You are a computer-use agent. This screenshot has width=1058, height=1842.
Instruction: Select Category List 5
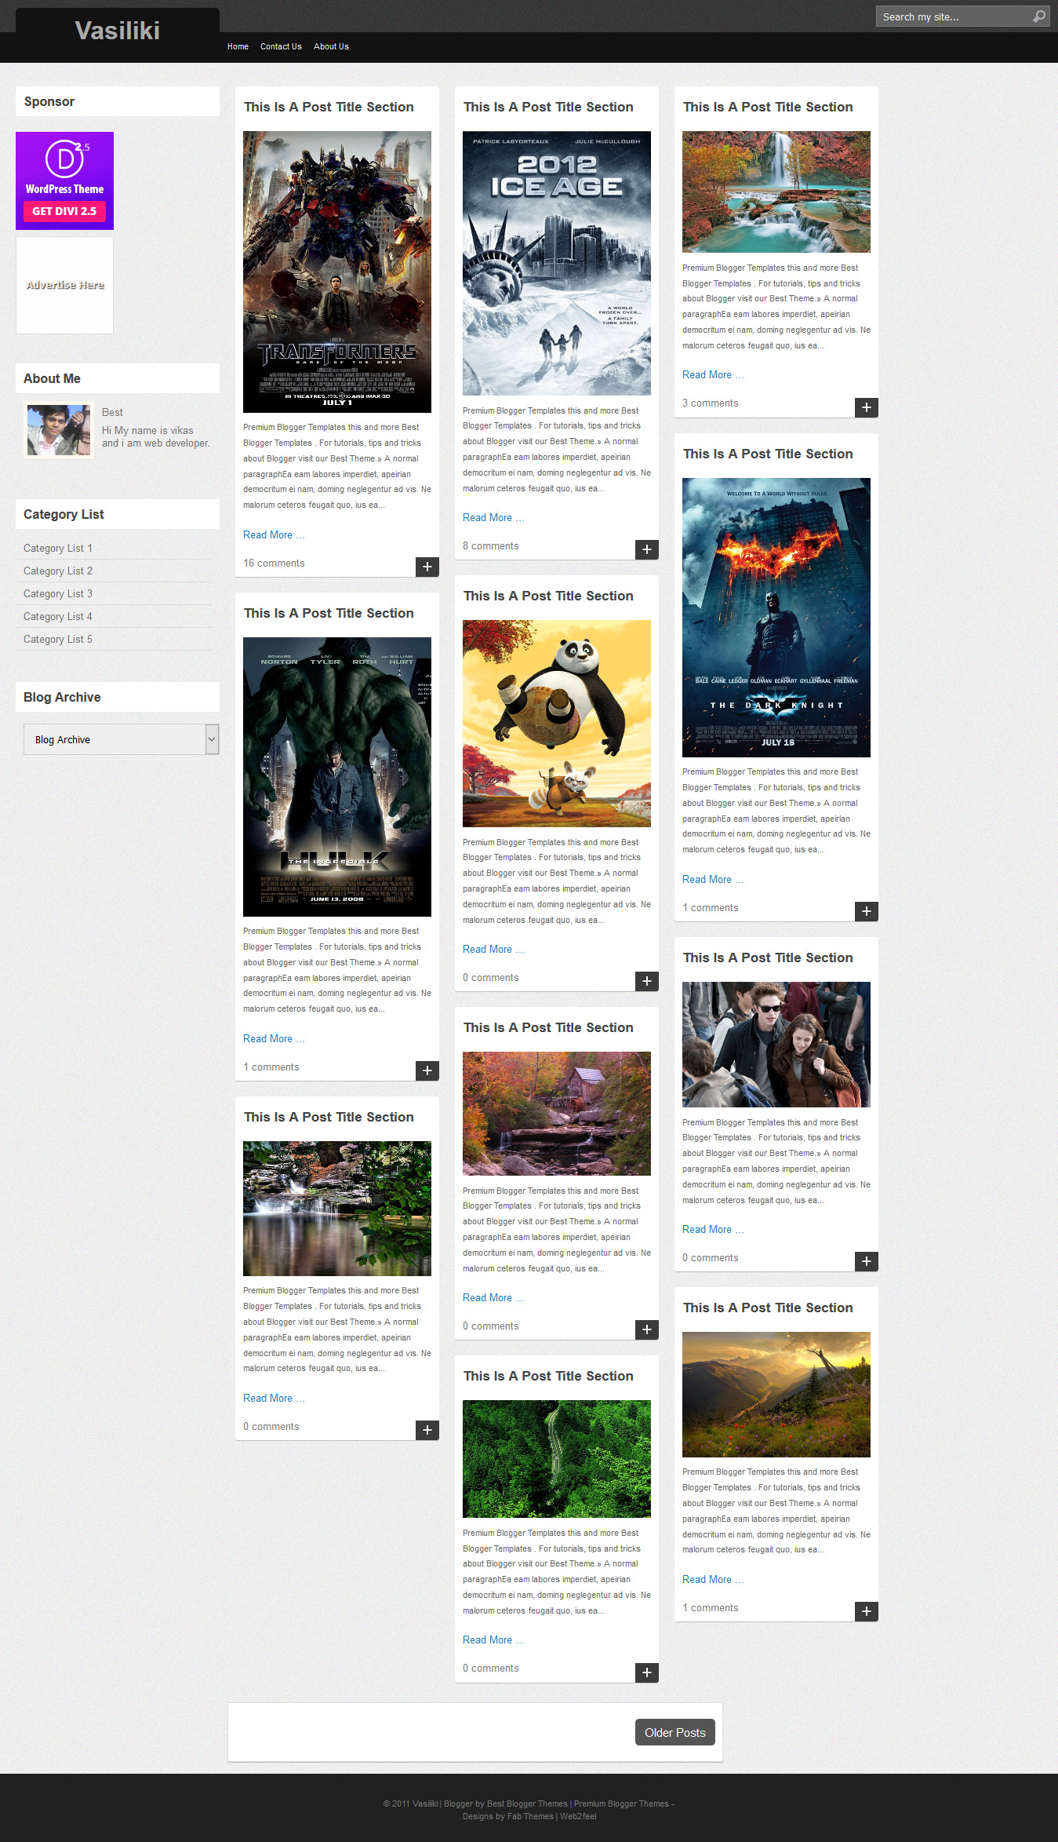tap(58, 639)
